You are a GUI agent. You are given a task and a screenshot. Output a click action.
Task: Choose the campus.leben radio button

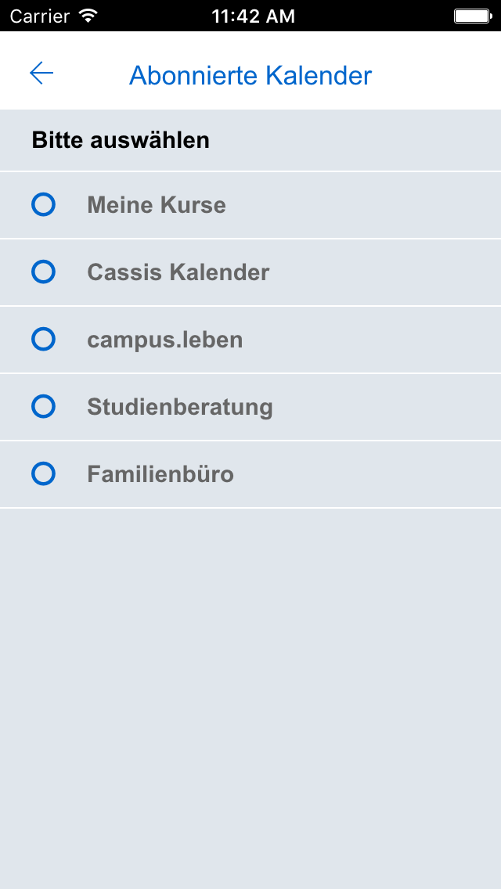43,340
